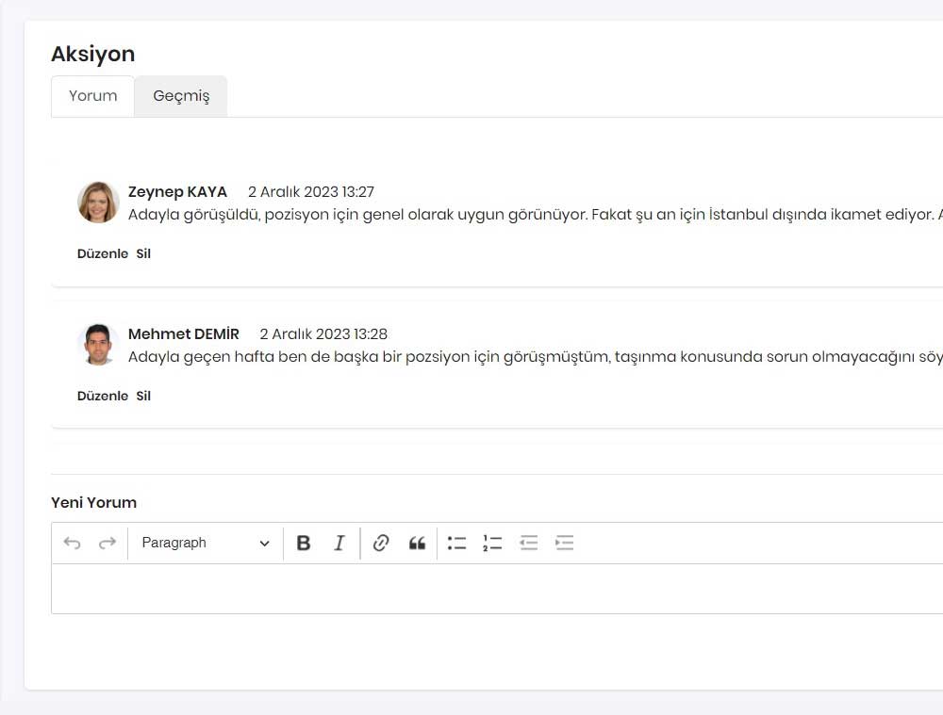
Task: Increase indent in the editor
Action: point(564,544)
